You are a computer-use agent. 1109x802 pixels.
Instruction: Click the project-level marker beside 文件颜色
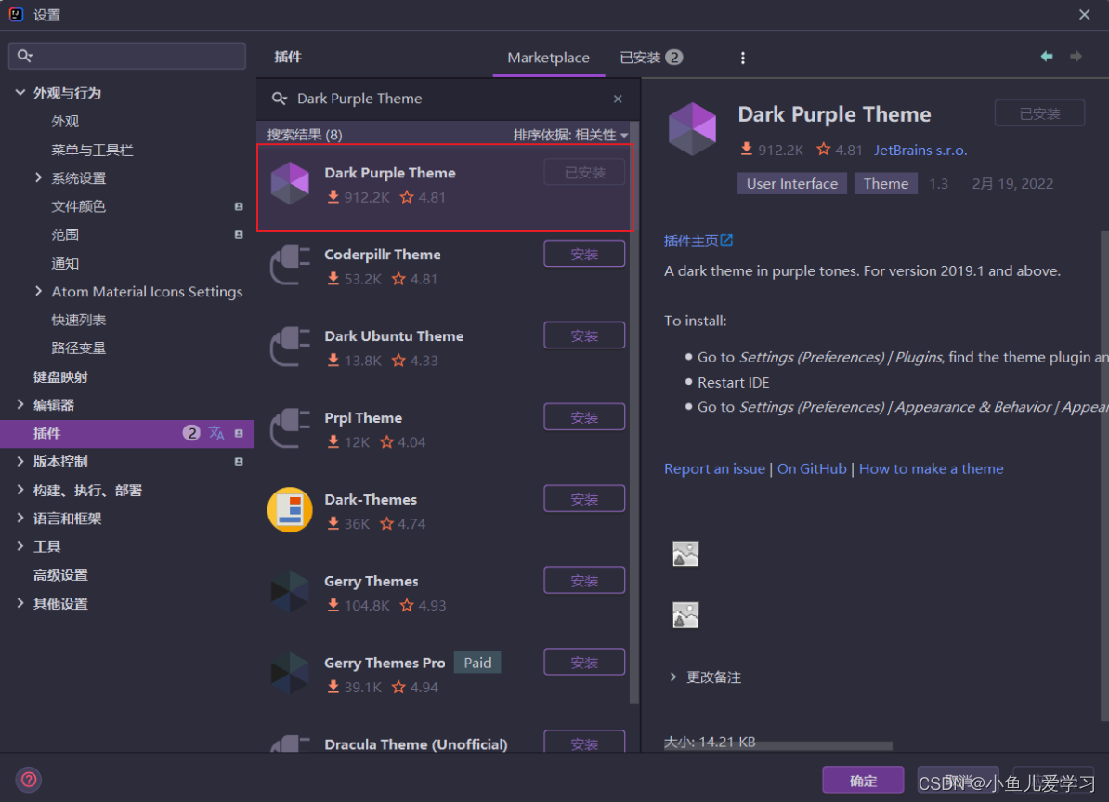(x=239, y=206)
